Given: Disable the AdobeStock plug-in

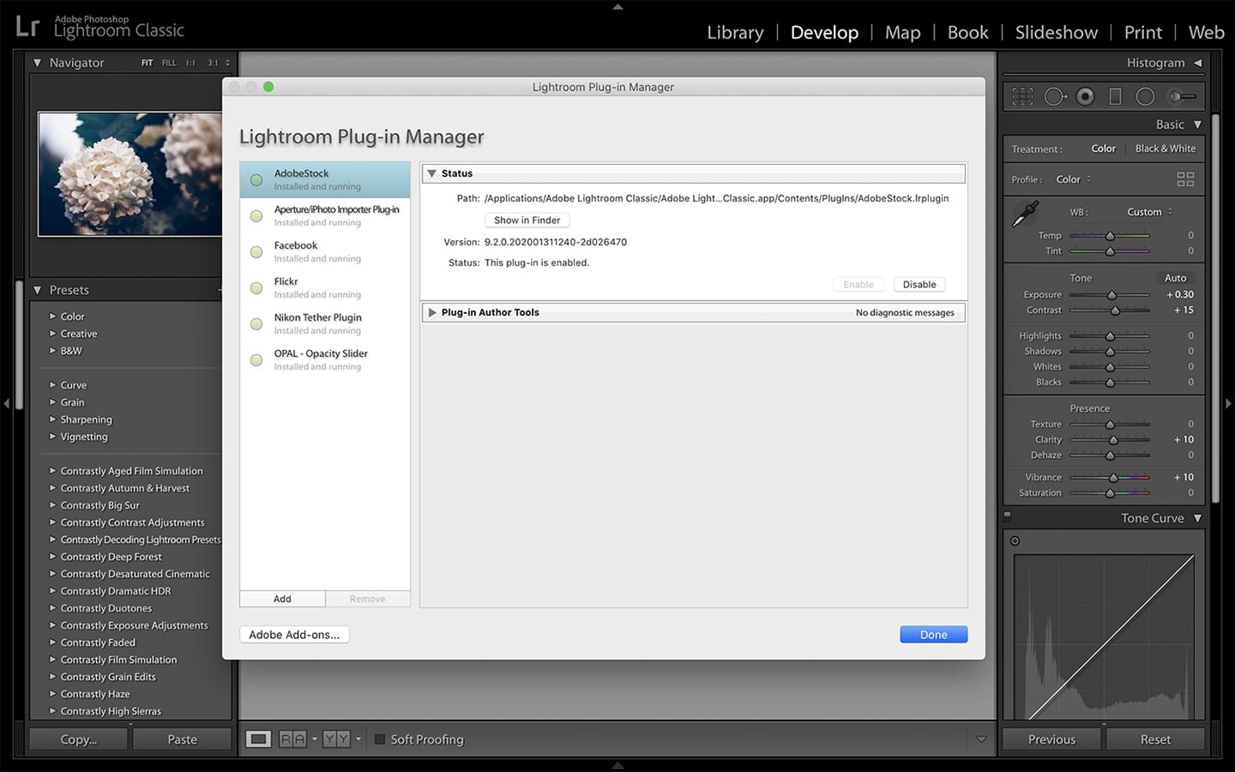Looking at the screenshot, I should (919, 285).
